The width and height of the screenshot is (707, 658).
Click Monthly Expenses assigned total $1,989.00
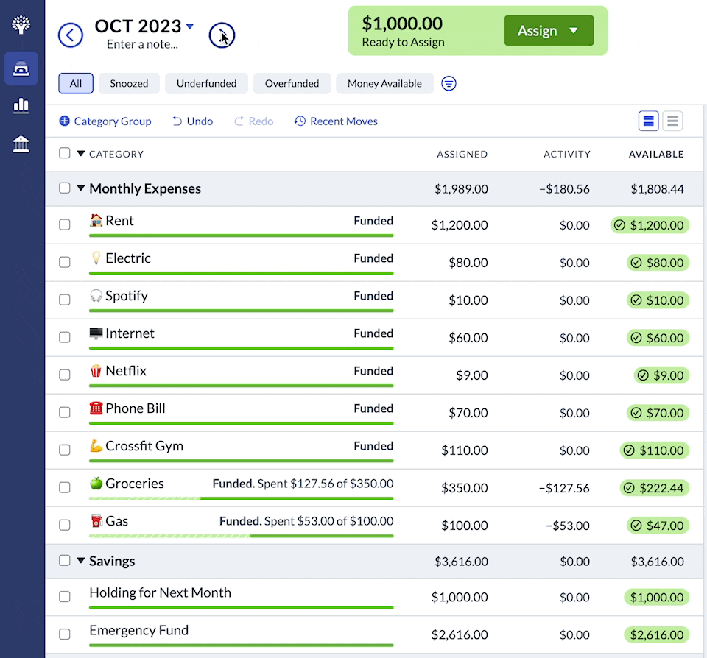(x=461, y=189)
